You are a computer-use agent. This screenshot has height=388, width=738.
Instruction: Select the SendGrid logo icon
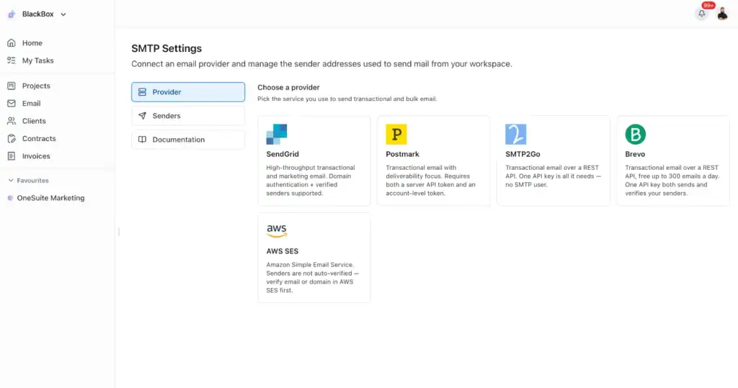[x=277, y=135]
